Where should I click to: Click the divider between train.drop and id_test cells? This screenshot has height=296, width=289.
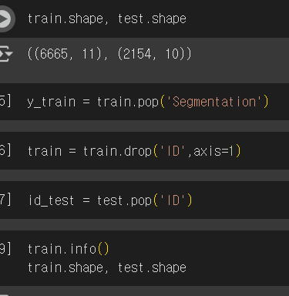click(144, 176)
